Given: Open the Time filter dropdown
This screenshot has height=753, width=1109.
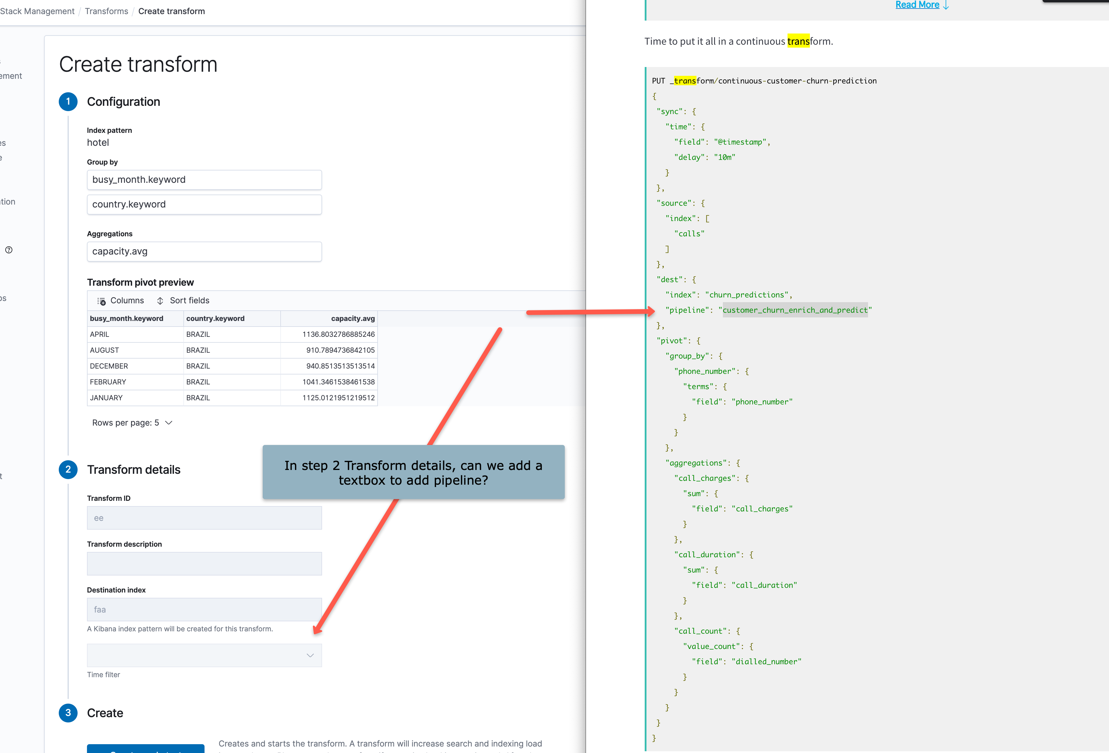Looking at the screenshot, I should click(204, 655).
